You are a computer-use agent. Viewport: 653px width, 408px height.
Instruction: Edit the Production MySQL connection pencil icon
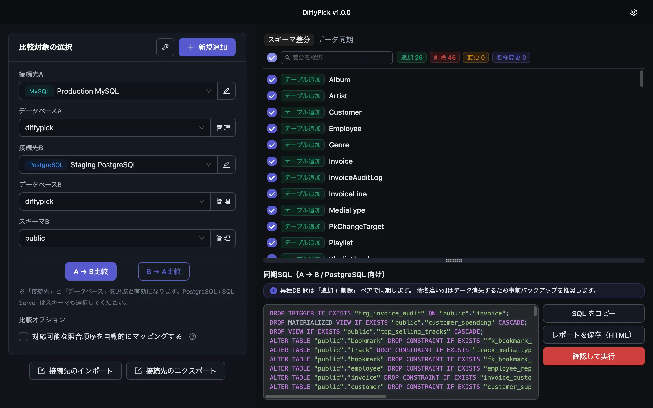coord(227,91)
